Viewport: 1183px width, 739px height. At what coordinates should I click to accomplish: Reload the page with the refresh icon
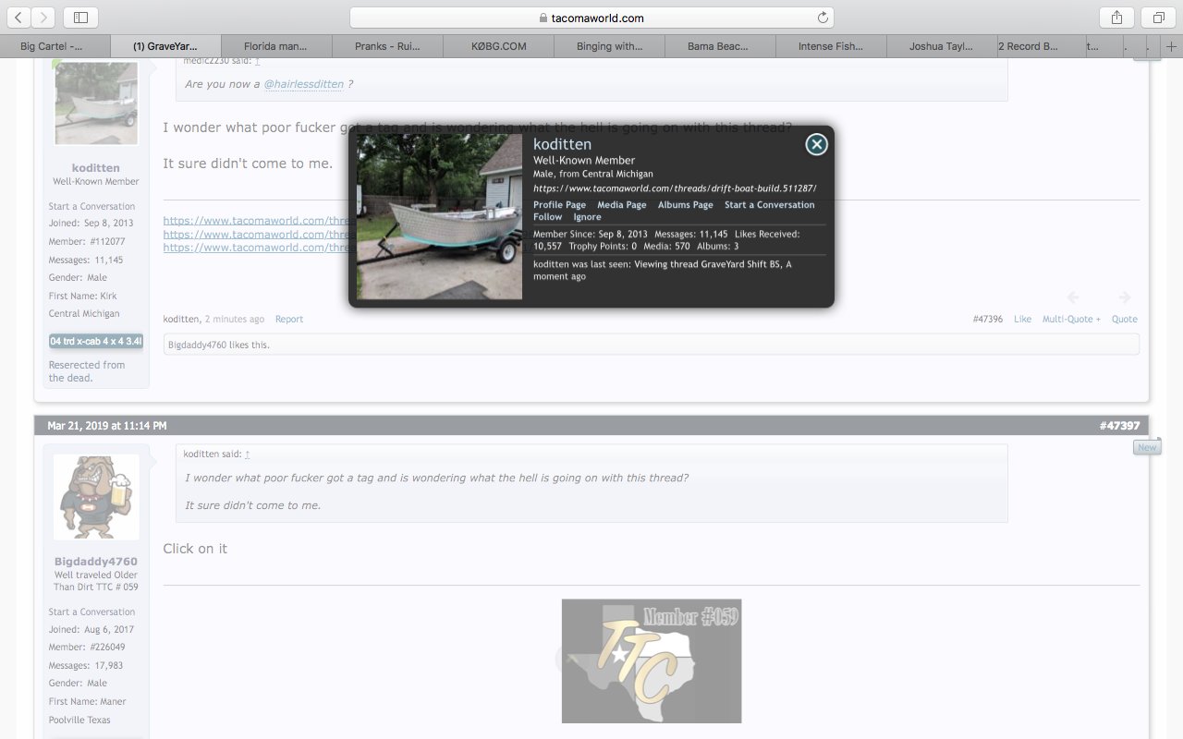point(823,18)
